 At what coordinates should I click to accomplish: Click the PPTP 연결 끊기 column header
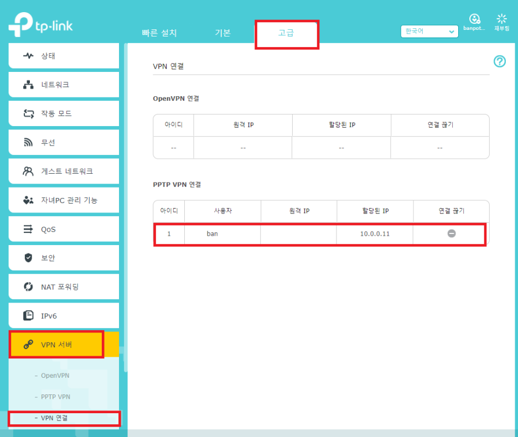[x=451, y=211]
